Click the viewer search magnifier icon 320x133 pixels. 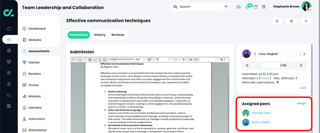pos(221,59)
